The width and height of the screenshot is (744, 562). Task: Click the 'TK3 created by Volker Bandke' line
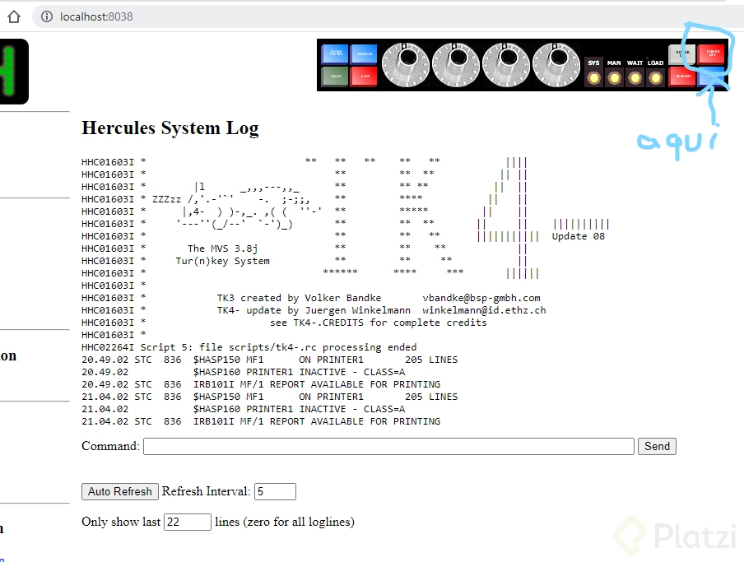(299, 298)
